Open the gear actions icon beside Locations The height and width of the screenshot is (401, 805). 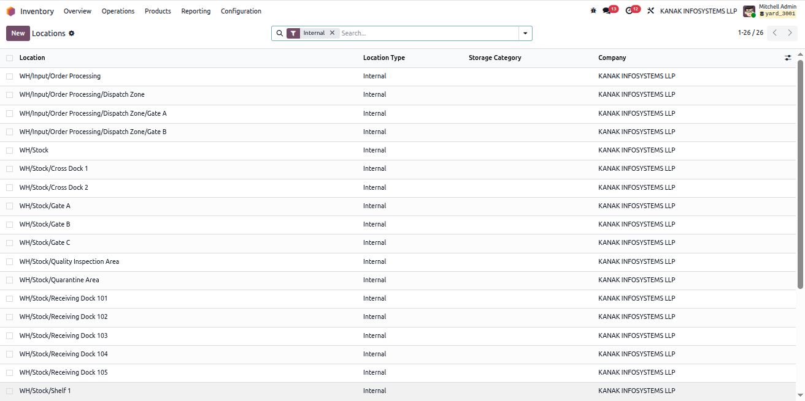72,33
